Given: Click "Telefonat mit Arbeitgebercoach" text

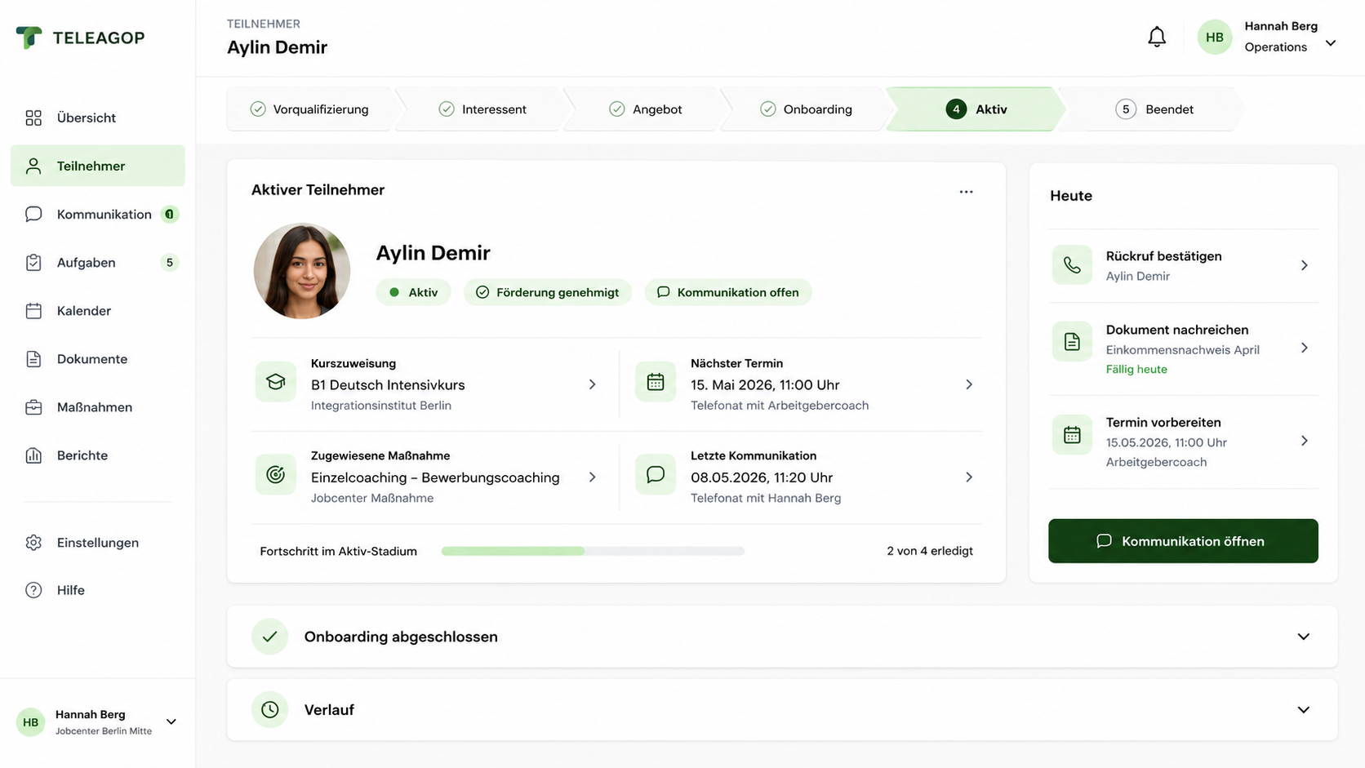Looking at the screenshot, I should (780, 406).
